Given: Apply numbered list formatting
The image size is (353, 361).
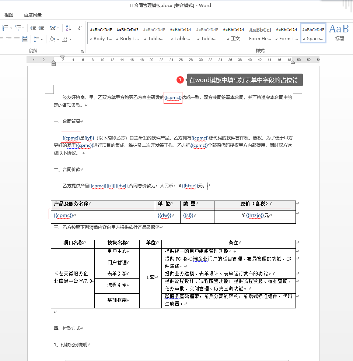Looking at the screenshot, I should 5,28.
